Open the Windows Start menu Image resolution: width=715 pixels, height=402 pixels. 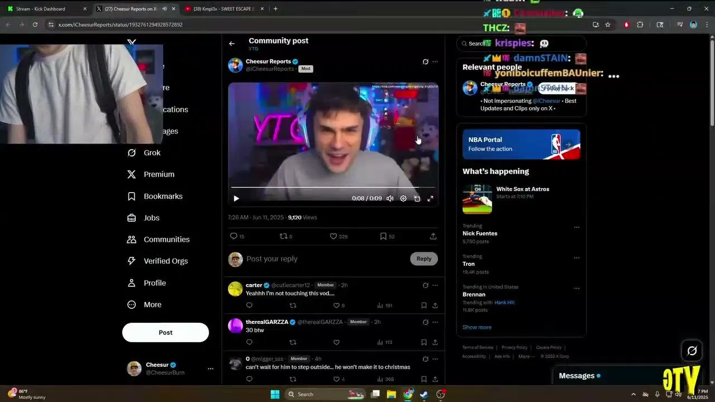(x=275, y=394)
